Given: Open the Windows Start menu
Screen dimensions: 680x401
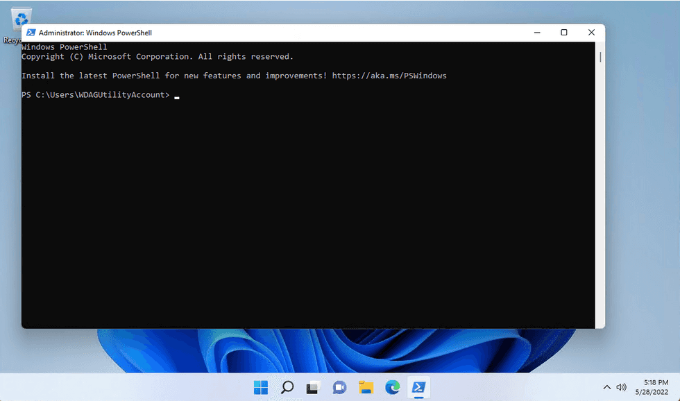Looking at the screenshot, I should point(261,387).
